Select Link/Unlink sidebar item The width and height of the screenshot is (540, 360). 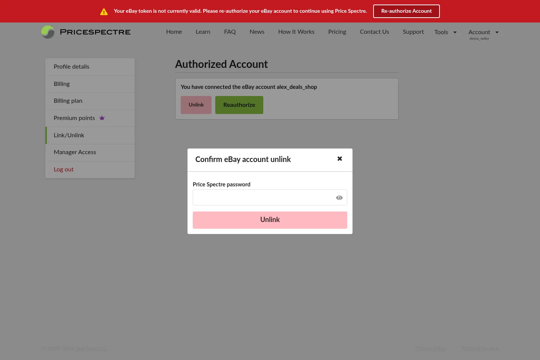pos(90,135)
